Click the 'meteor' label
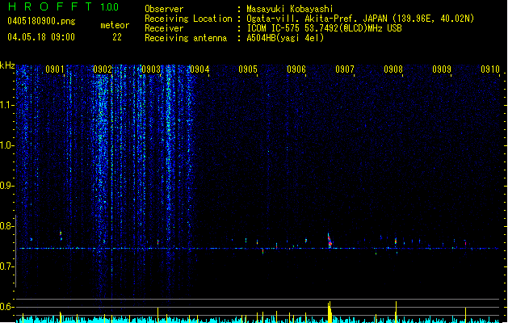 [x=115, y=25]
